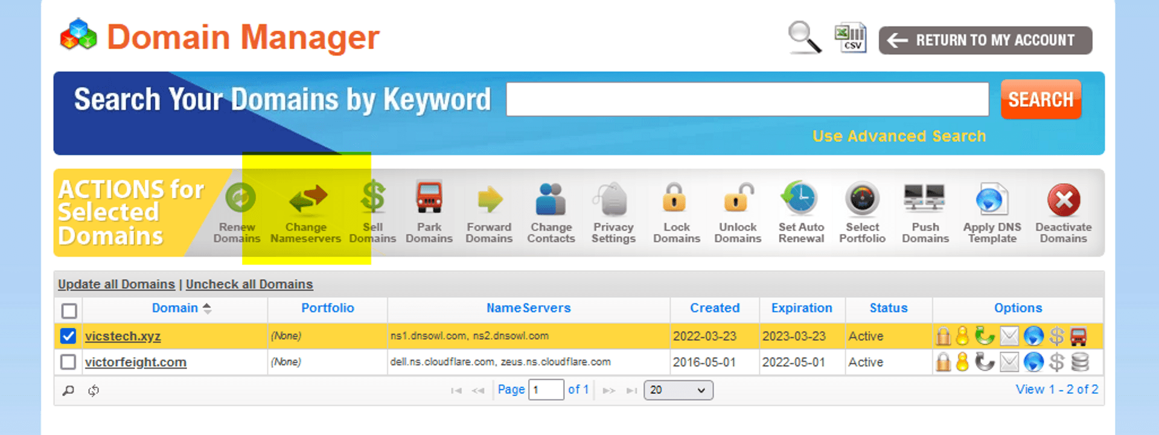This screenshot has width=1159, height=435.
Task: Click the contact person icon for vicstech.xyz
Action: (963, 336)
